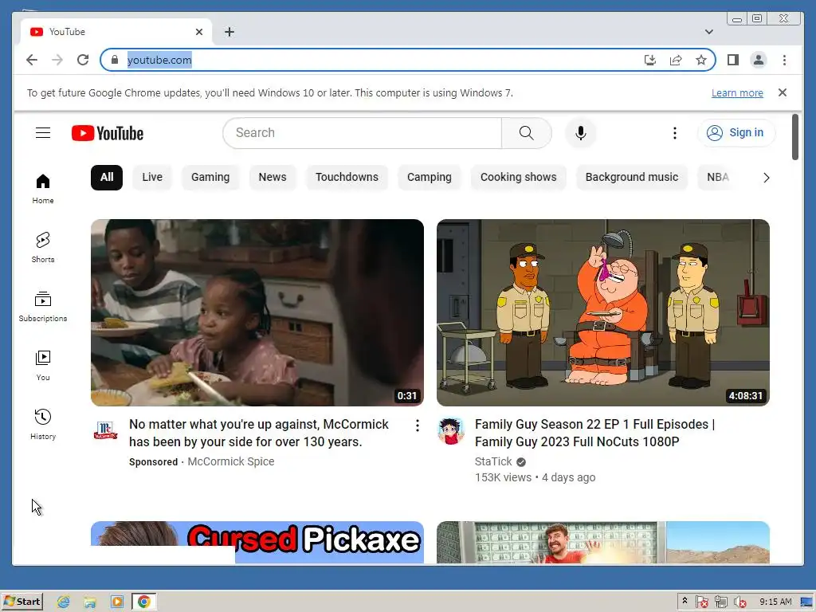Click the lock site info icon

pyautogui.click(x=115, y=60)
